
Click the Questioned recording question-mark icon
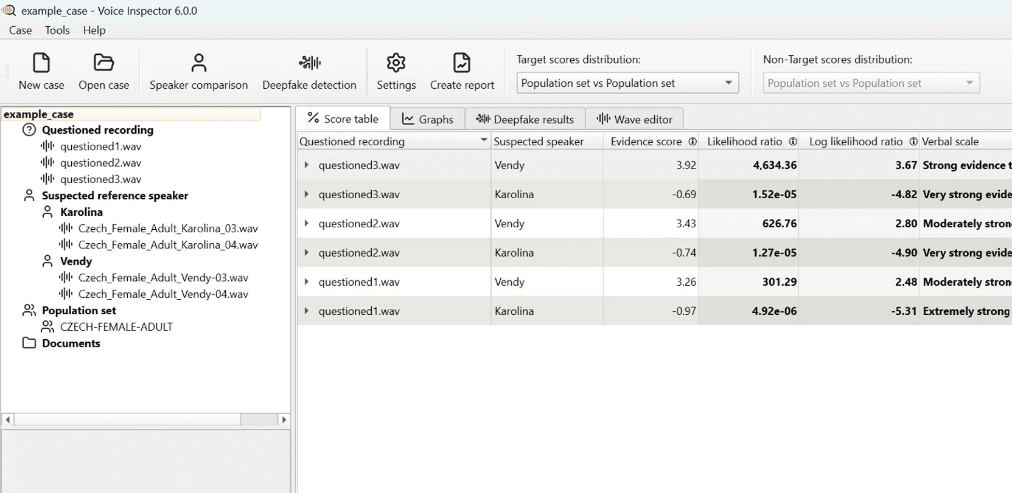coord(29,129)
